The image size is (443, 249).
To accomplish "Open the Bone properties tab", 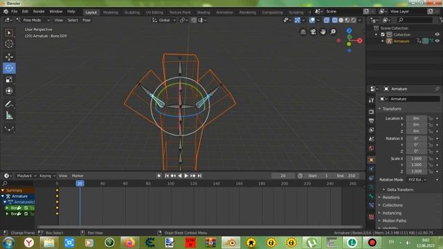I will (371, 196).
